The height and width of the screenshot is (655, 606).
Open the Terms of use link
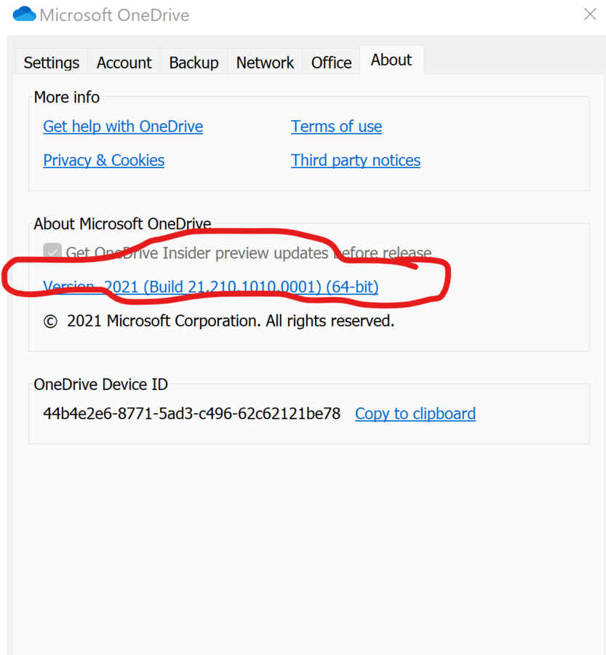point(336,127)
